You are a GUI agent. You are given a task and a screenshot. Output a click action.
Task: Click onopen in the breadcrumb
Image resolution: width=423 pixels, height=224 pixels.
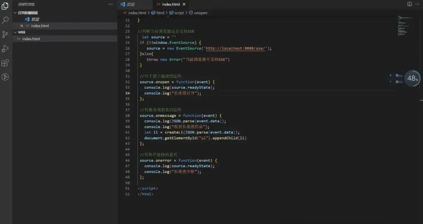coord(201,13)
